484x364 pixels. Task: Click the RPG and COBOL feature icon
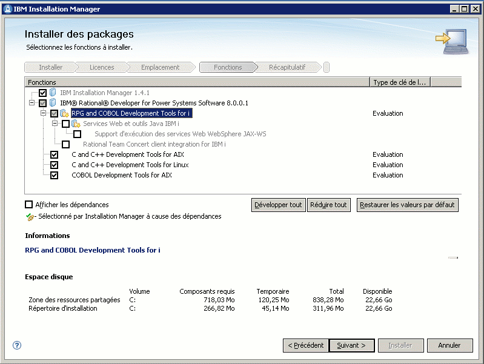click(64, 113)
